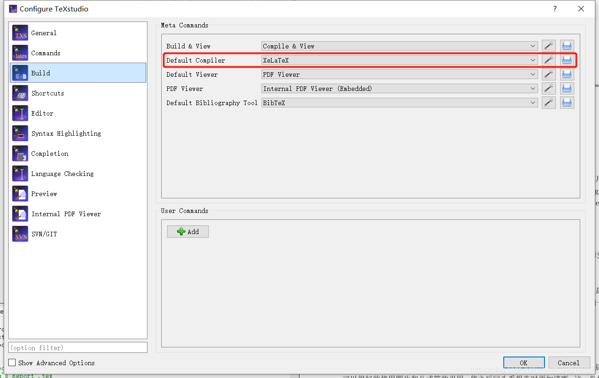Click the blue icon button for Default Bibliography Tool
This screenshot has width=599, height=378.
point(567,103)
